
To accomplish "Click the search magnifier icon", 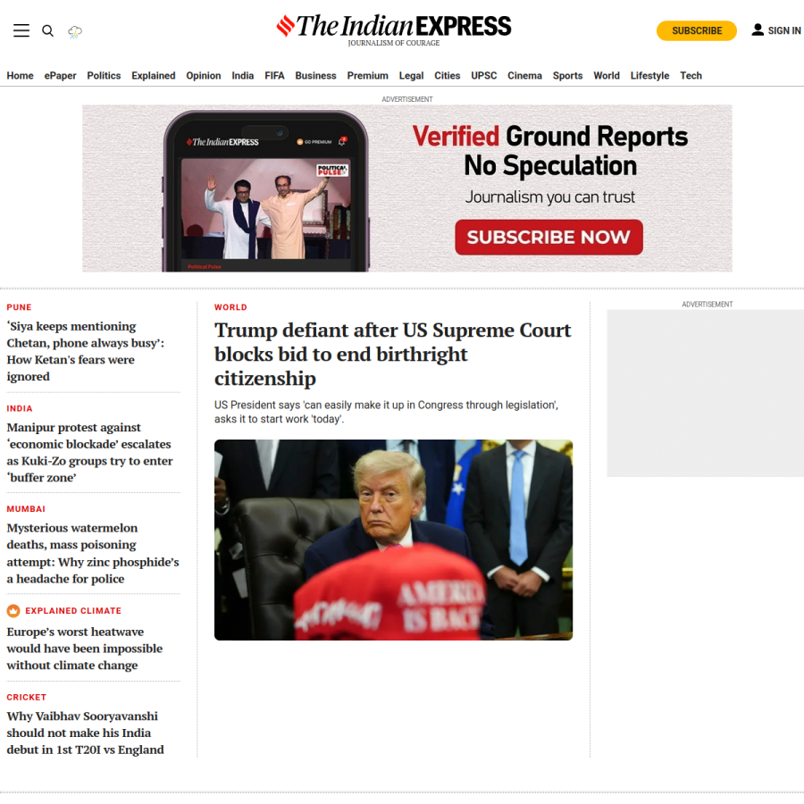I will click(47, 30).
